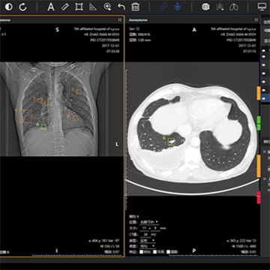Screen dimensions: 270x270
Task: Click the rotate/reset icon in toolbar
Action: (22, 7)
